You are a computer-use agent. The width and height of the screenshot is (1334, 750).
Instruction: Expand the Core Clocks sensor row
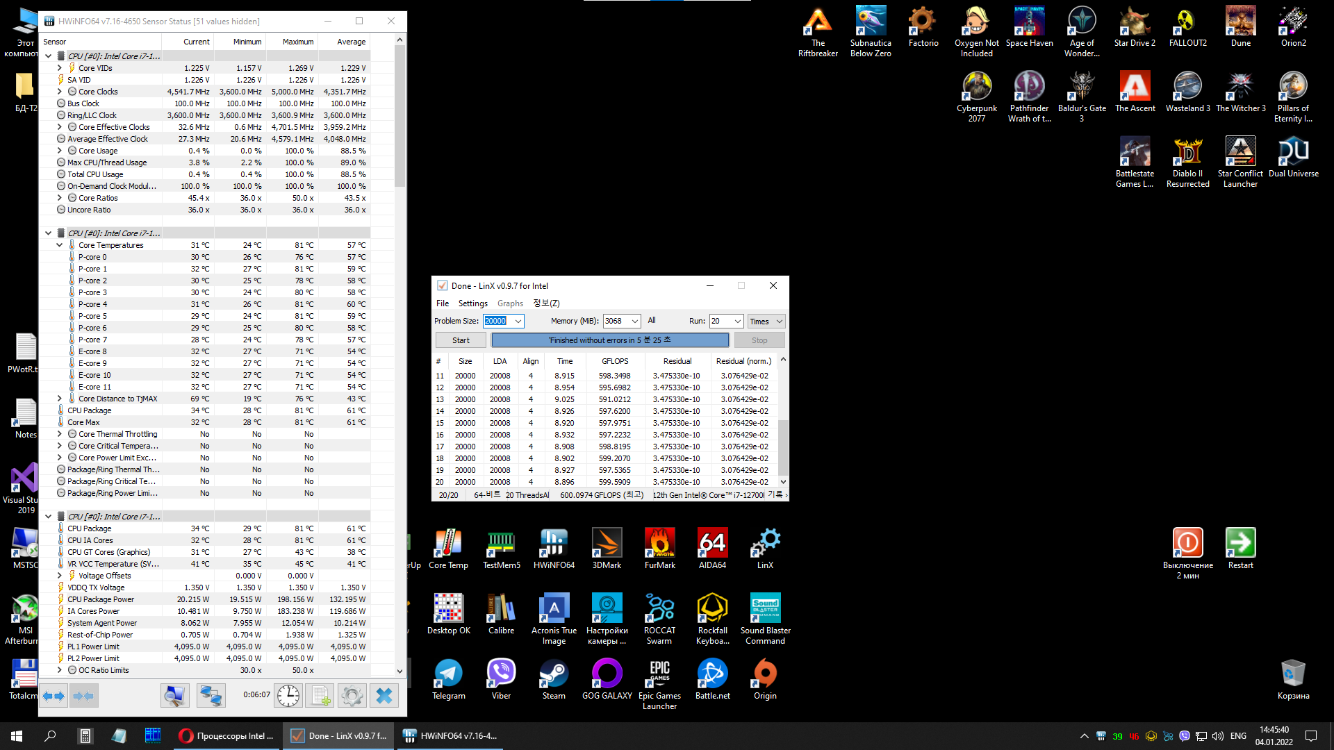coord(60,92)
